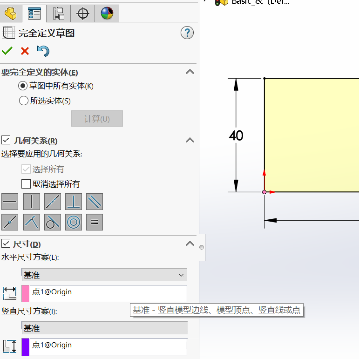The image size is (359, 359).
Task: Click the vertical datum 点1@Origin field
Action: (x=108, y=346)
